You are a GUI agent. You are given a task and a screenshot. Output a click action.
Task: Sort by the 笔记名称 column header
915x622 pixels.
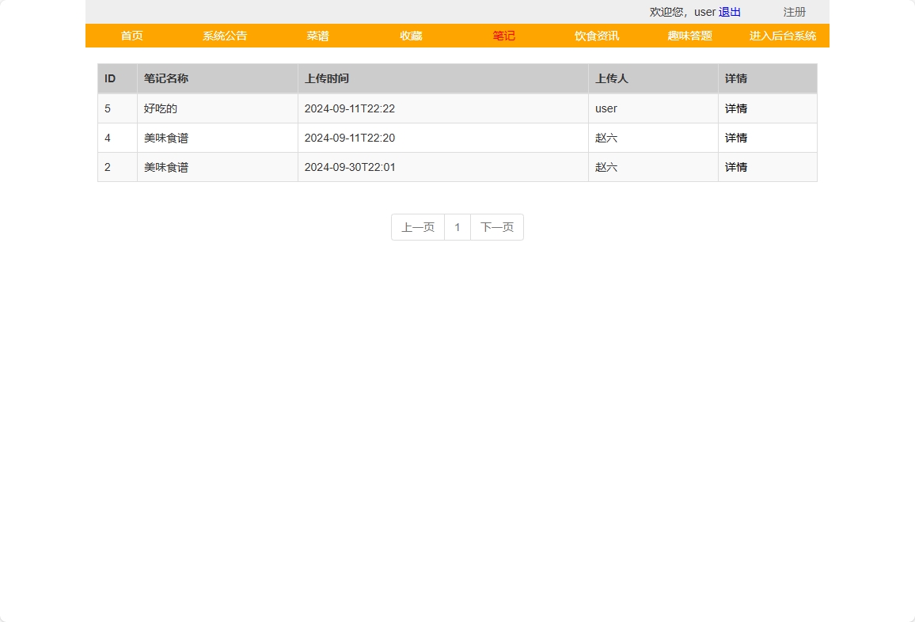click(x=165, y=78)
